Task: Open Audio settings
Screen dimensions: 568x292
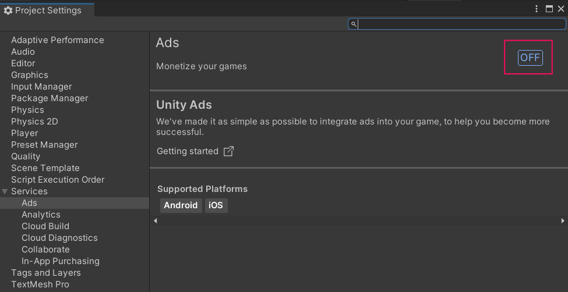Action: [23, 52]
